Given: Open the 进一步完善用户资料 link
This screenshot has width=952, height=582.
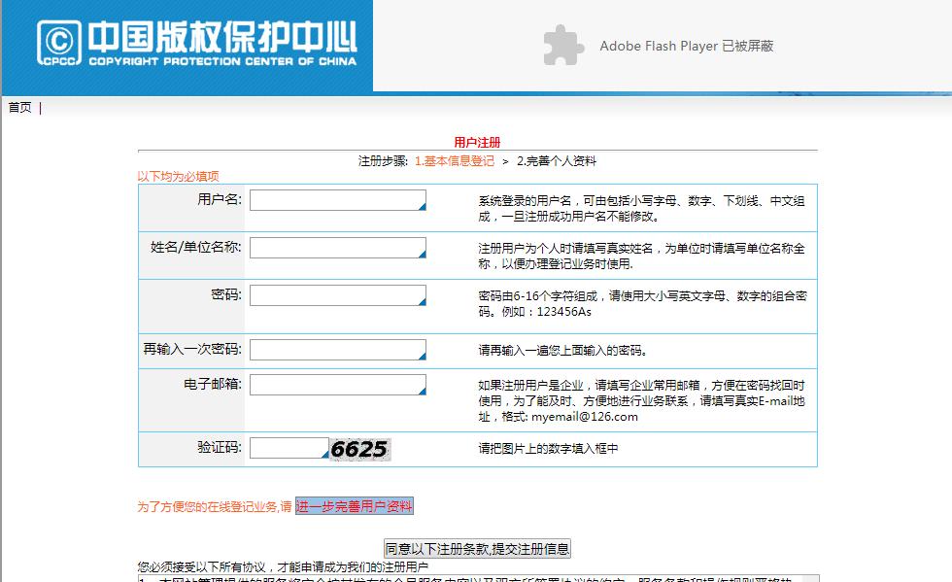Looking at the screenshot, I should 356,505.
